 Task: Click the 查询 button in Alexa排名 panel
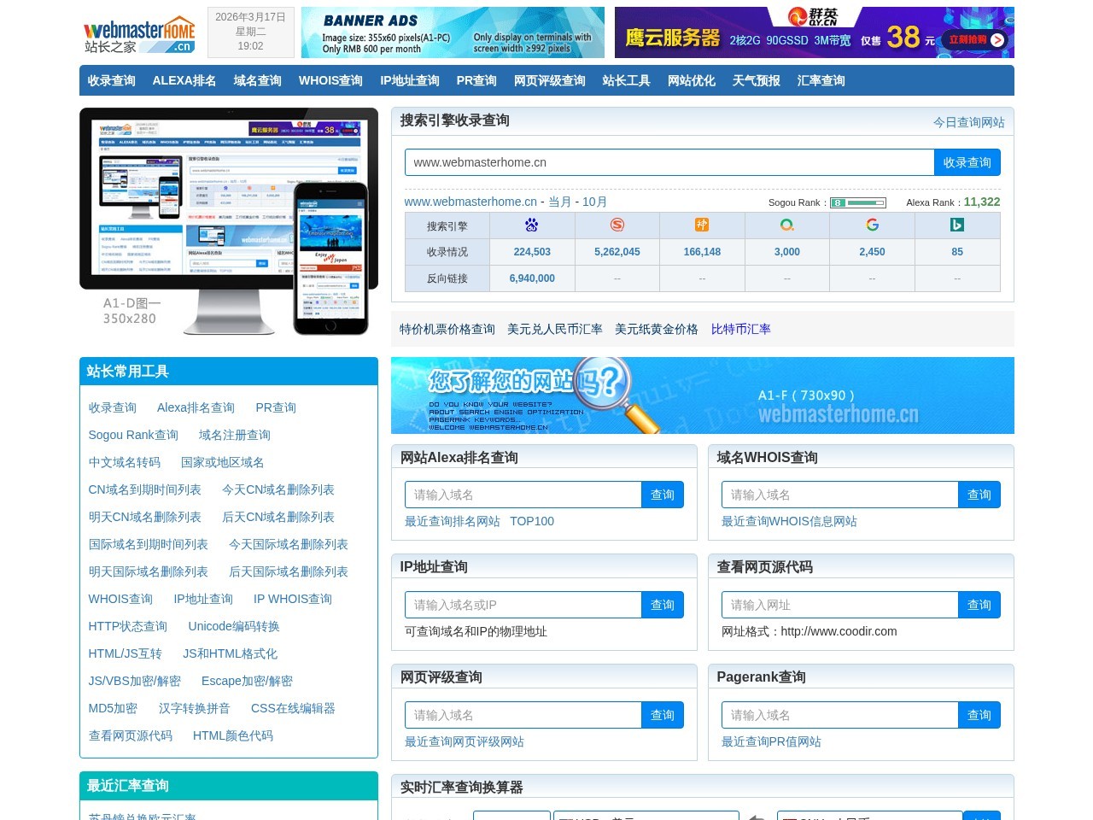coord(663,494)
